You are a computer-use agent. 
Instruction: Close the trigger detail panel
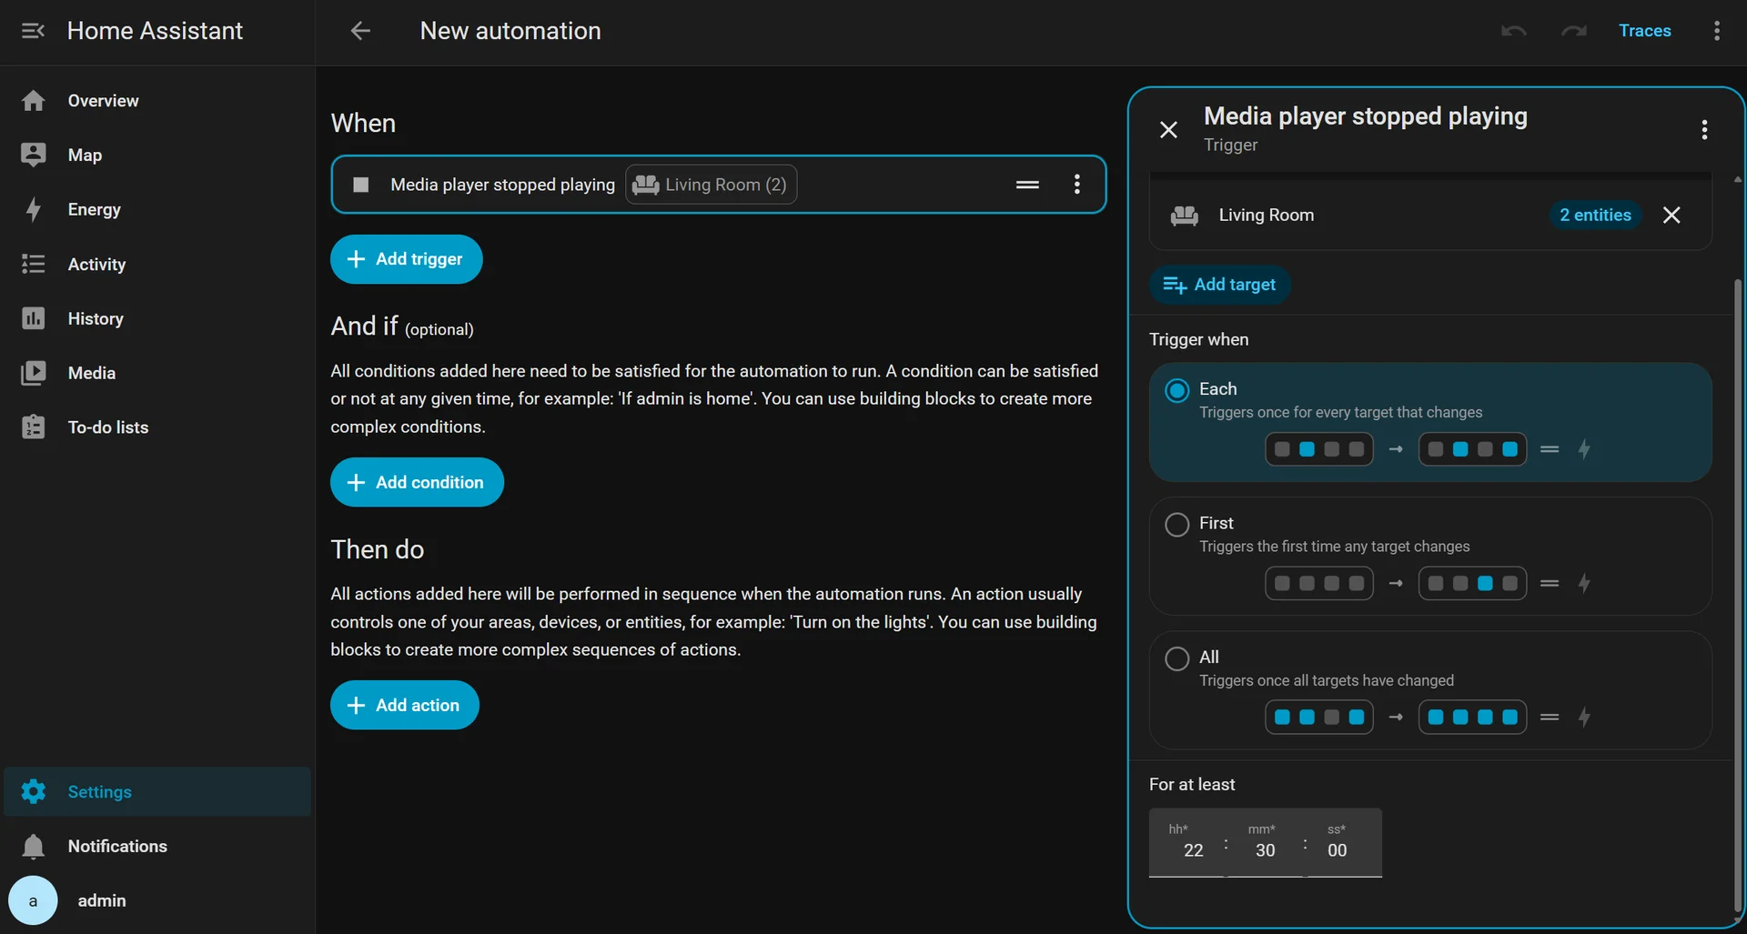(1168, 130)
